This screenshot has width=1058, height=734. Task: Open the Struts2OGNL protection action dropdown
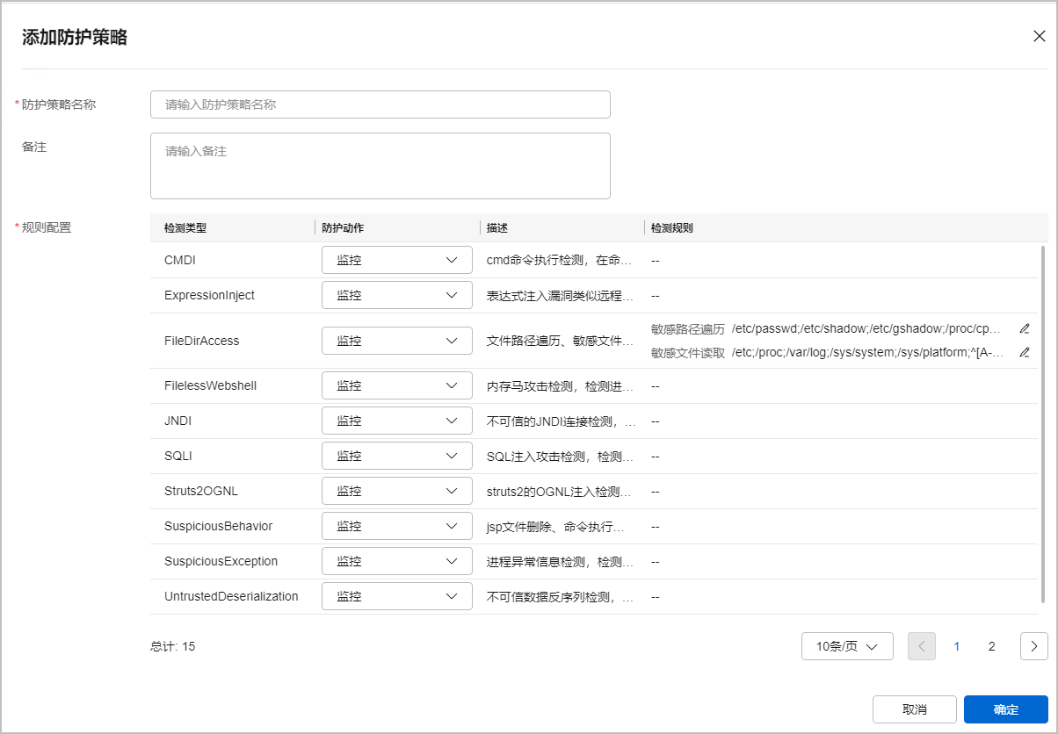pos(397,491)
